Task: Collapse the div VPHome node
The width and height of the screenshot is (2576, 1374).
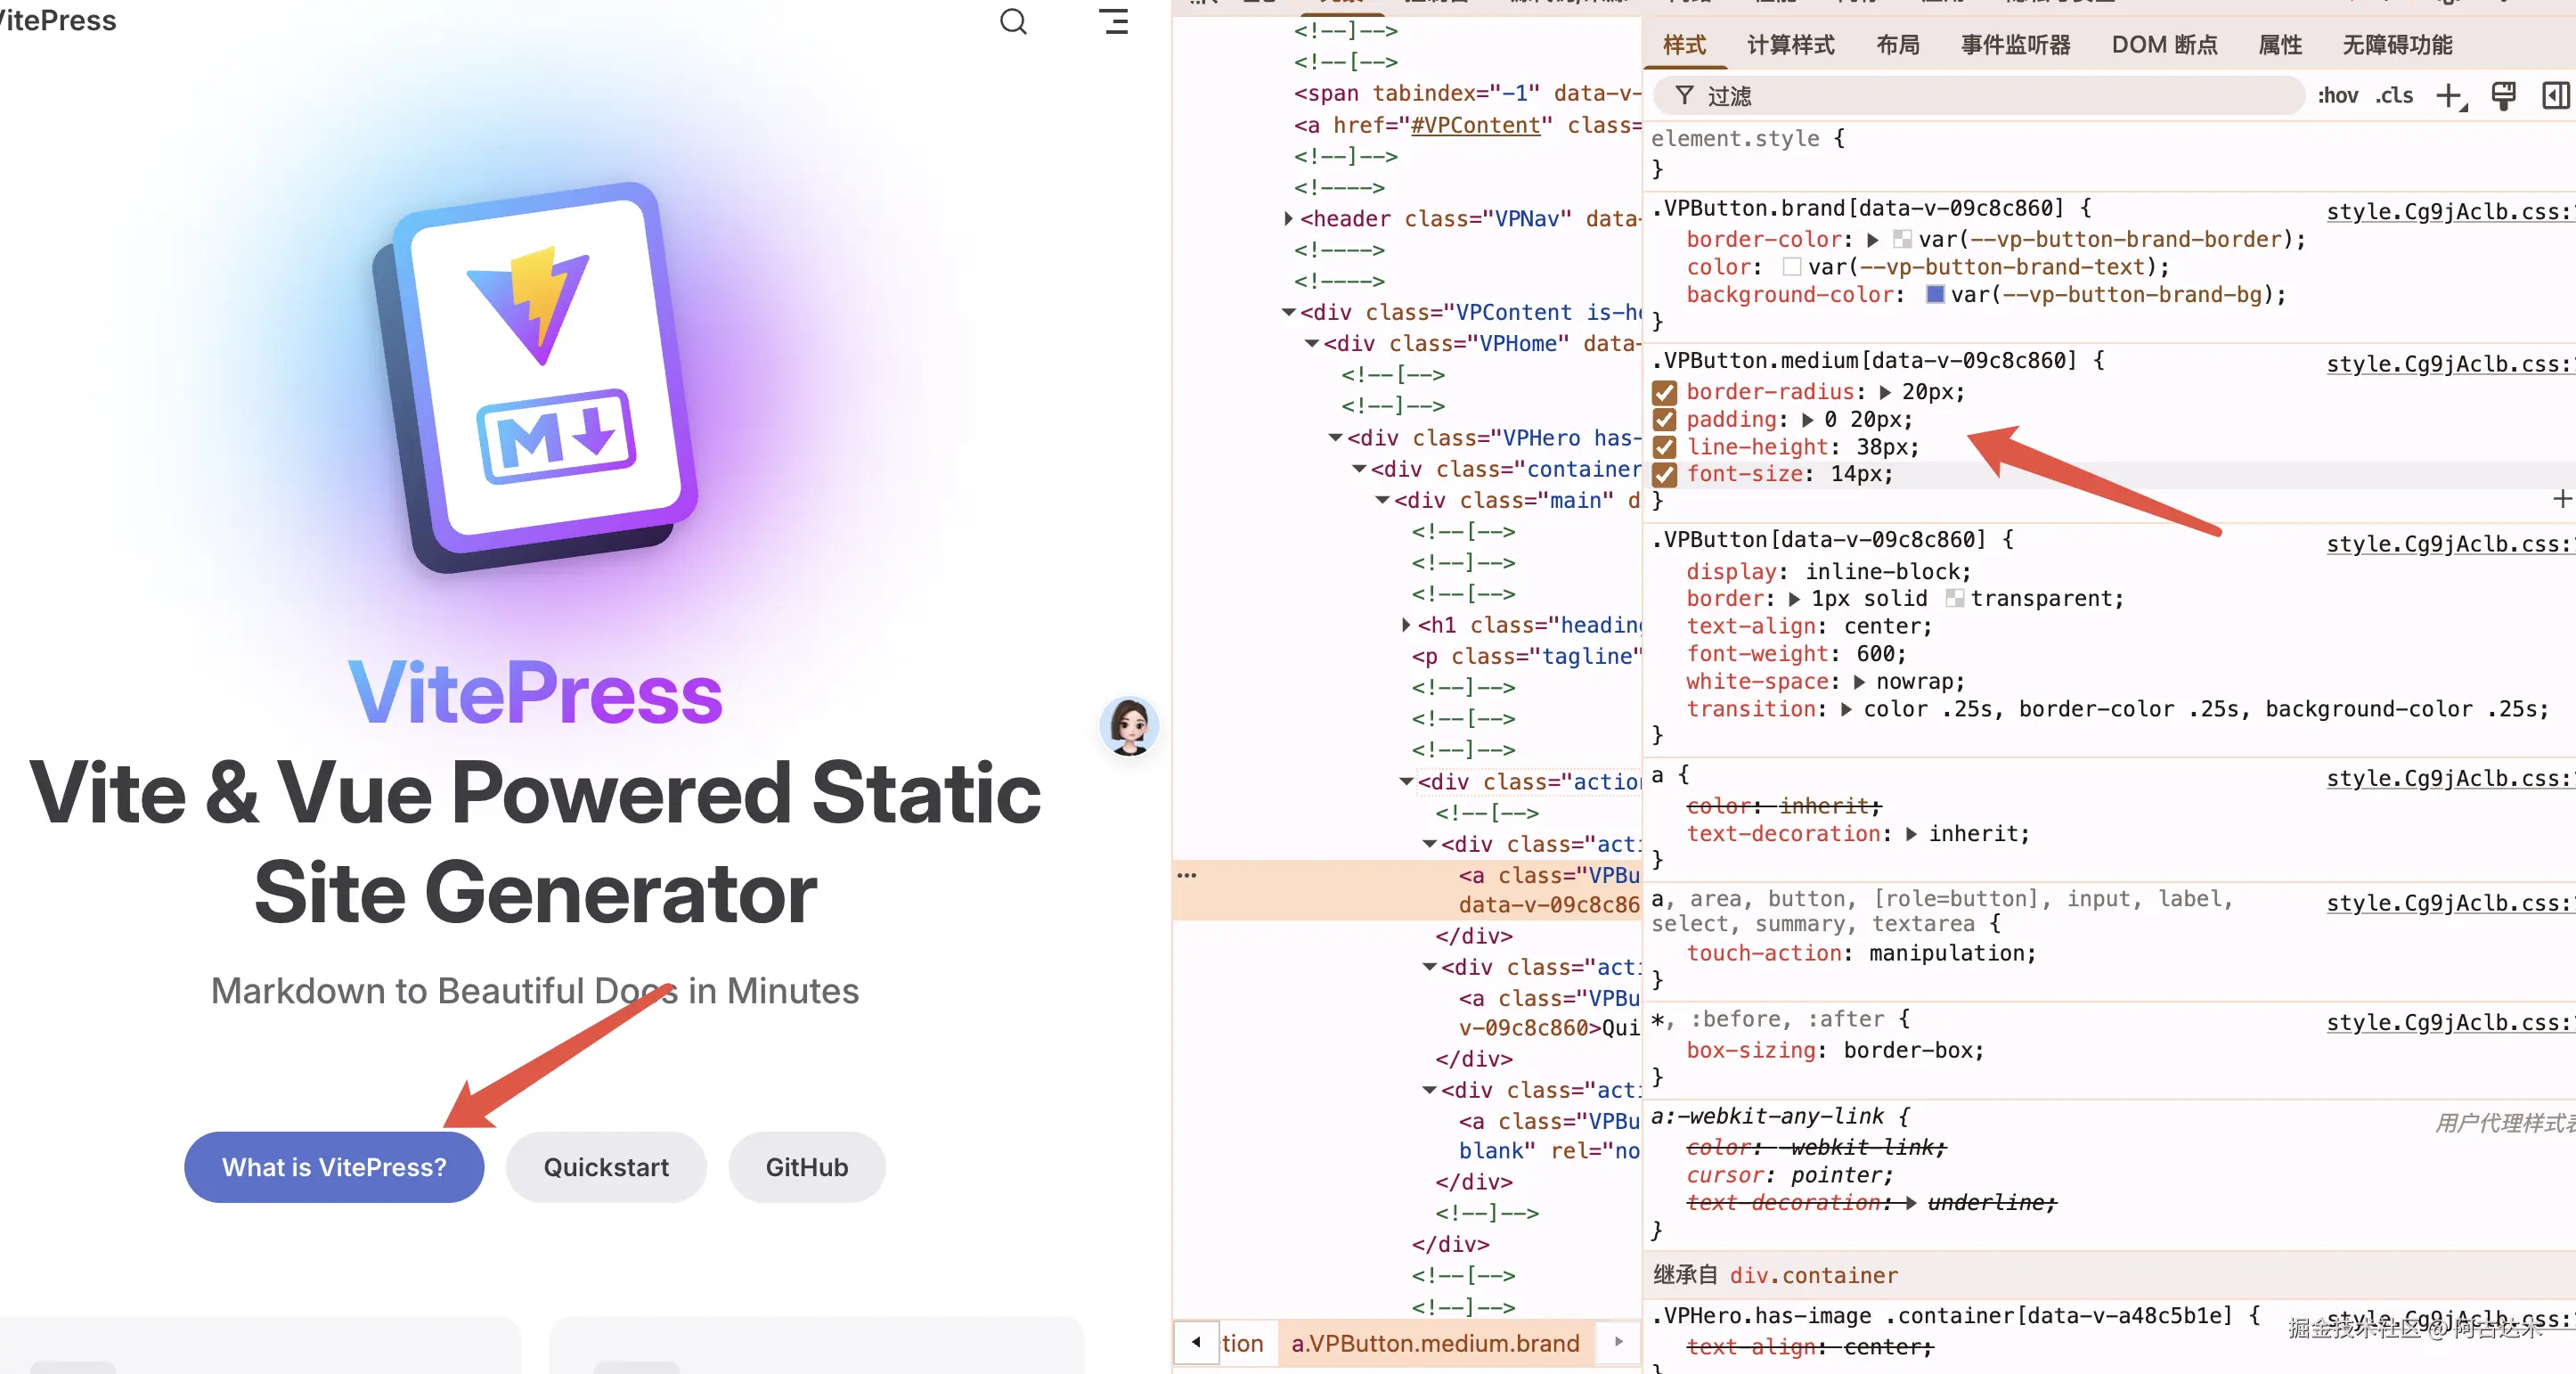Action: click(x=1312, y=343)
